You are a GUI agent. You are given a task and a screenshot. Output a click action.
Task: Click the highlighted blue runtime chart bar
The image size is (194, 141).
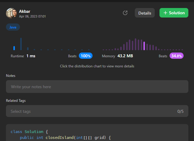click(14, 48)
